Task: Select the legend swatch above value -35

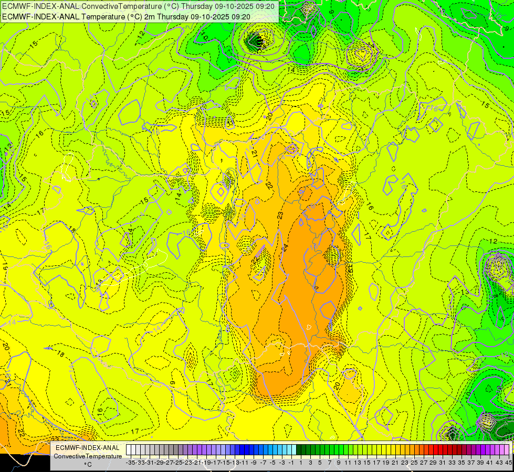Action: tap(129, 450)
